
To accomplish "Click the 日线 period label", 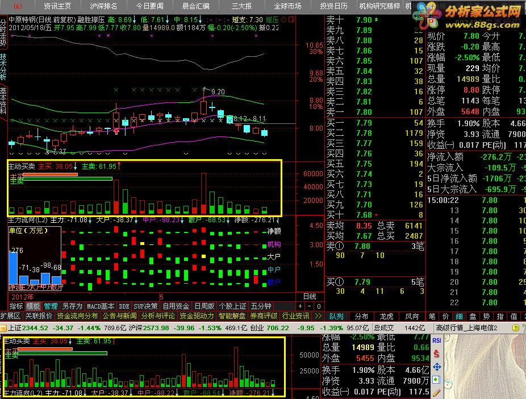I will (309, 297).
